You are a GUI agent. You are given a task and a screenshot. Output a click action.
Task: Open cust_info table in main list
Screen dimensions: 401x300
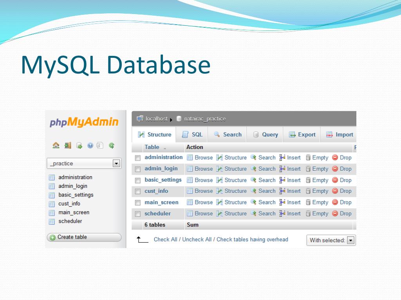(x=156, y=191)
